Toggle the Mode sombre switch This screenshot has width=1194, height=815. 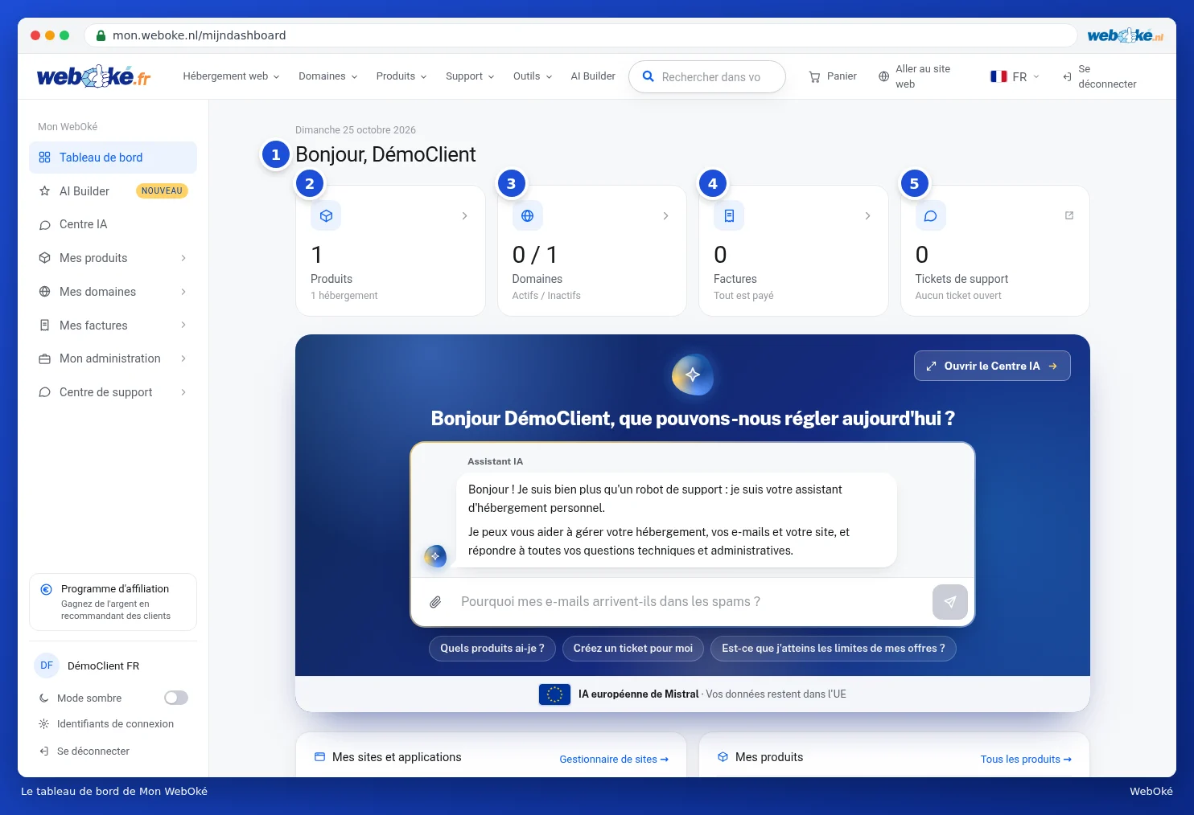[x=176, y=698]
